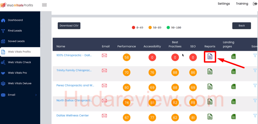Viewport: 258px width, 124px height.
Task: Click the Back button
Action: coord(242,26)
